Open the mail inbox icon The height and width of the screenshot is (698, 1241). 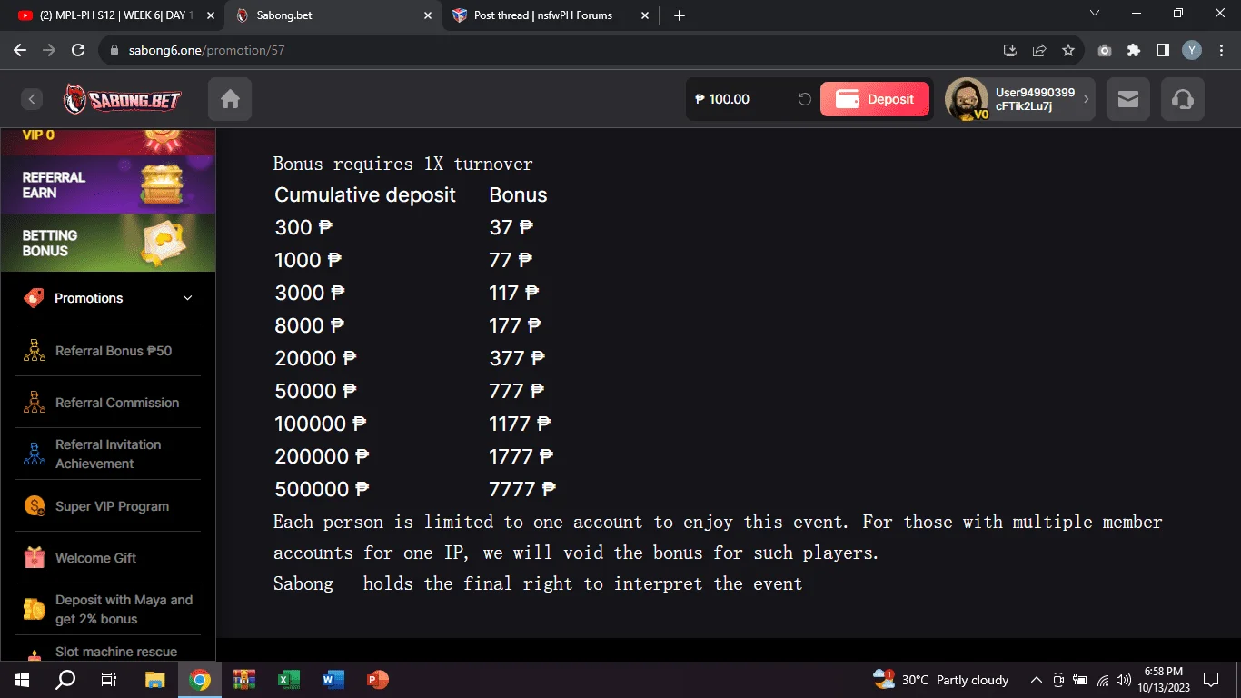click(x=1128, y=99)
